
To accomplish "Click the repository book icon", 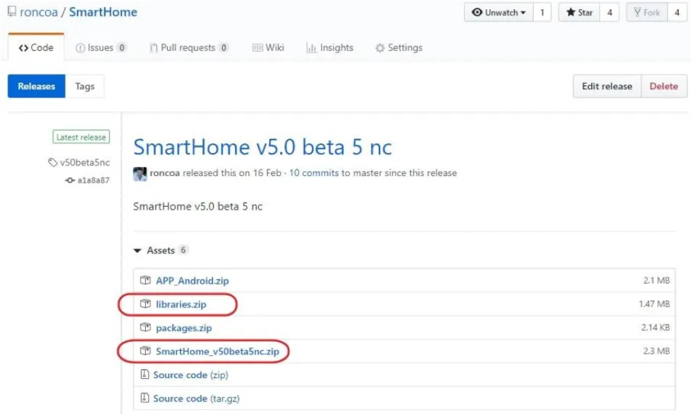I will click(12, 11).
